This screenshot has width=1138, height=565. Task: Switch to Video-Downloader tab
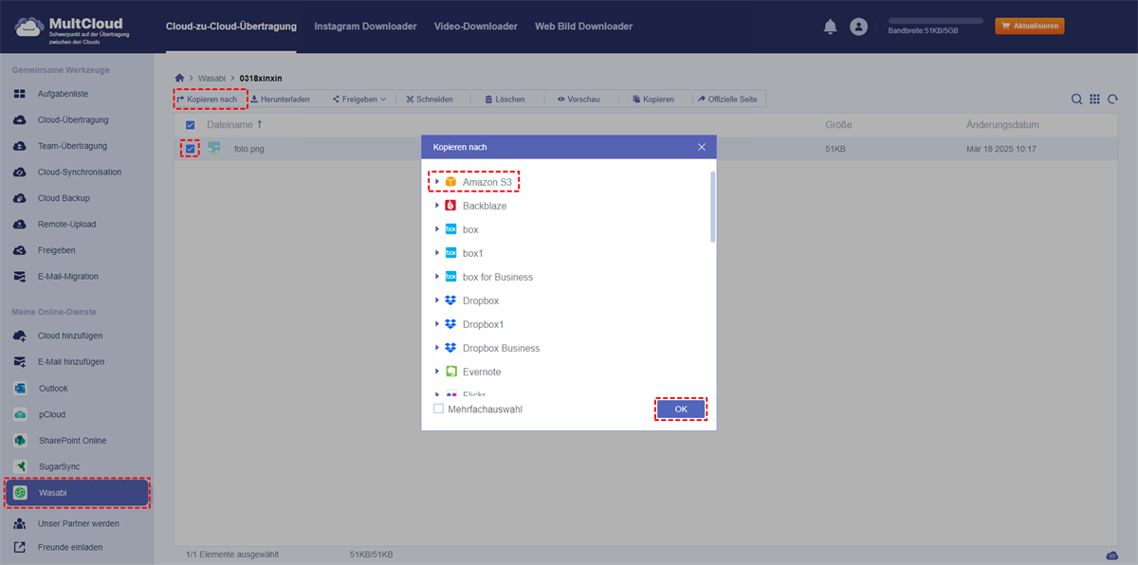pos(476,27)
